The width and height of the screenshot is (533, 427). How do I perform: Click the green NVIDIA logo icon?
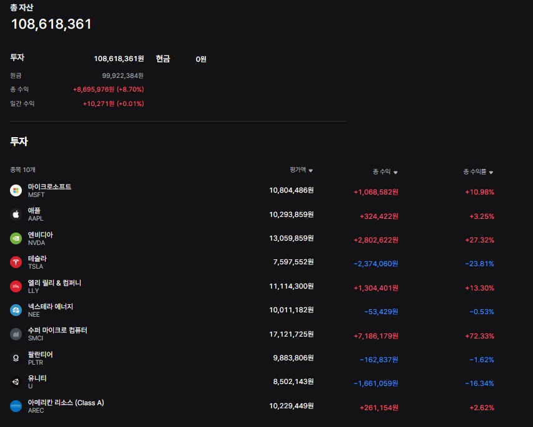click(16, 238)
